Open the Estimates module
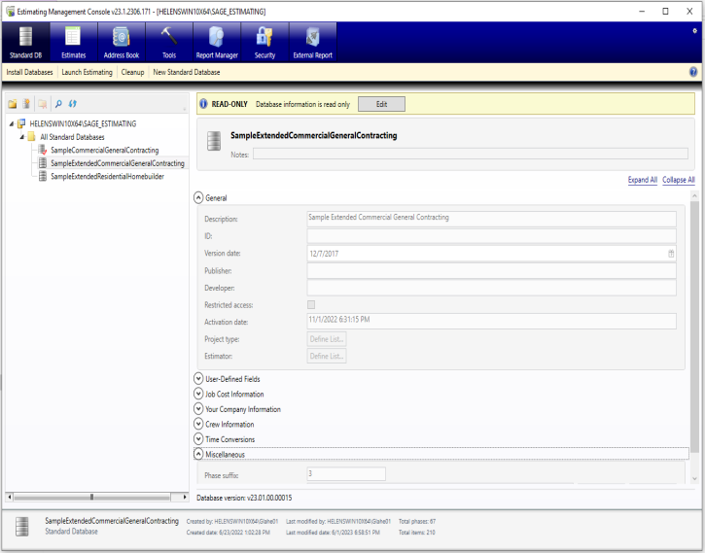The image size is (705, 553). [x=72, y=42]
